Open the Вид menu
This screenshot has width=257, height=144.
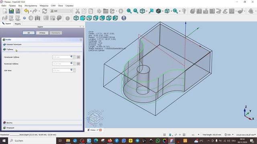coord(20,6)
